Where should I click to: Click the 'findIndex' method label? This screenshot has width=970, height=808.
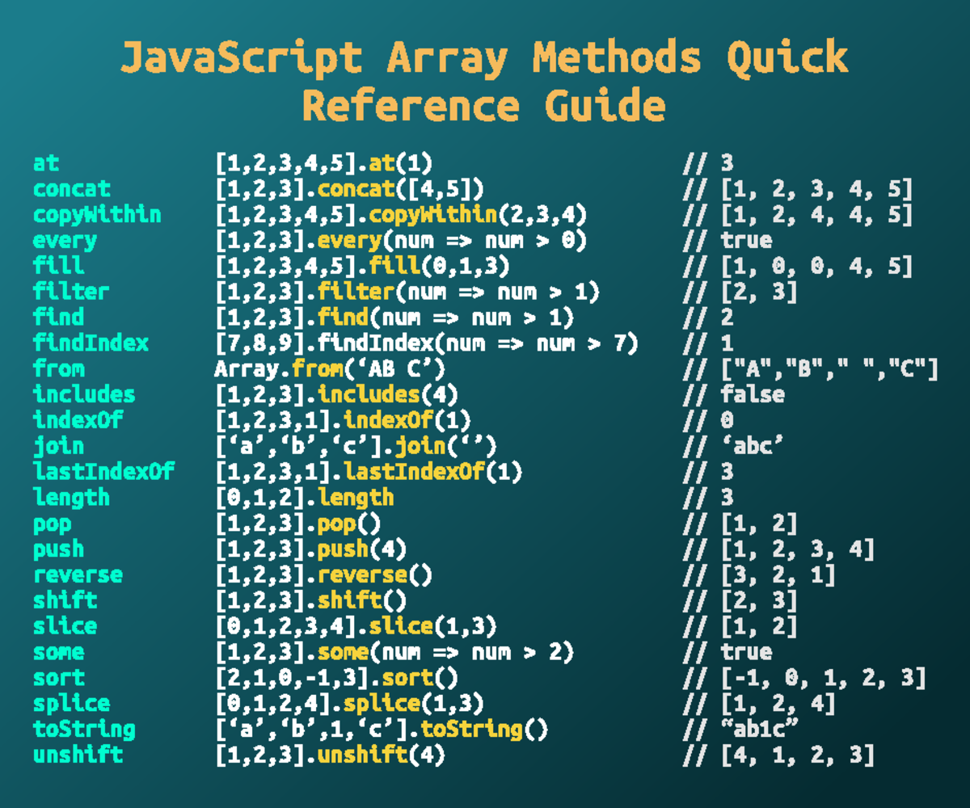(91, 343)
